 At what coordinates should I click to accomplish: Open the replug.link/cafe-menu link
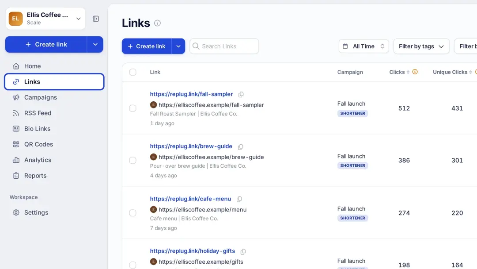[x=190, y=199]
